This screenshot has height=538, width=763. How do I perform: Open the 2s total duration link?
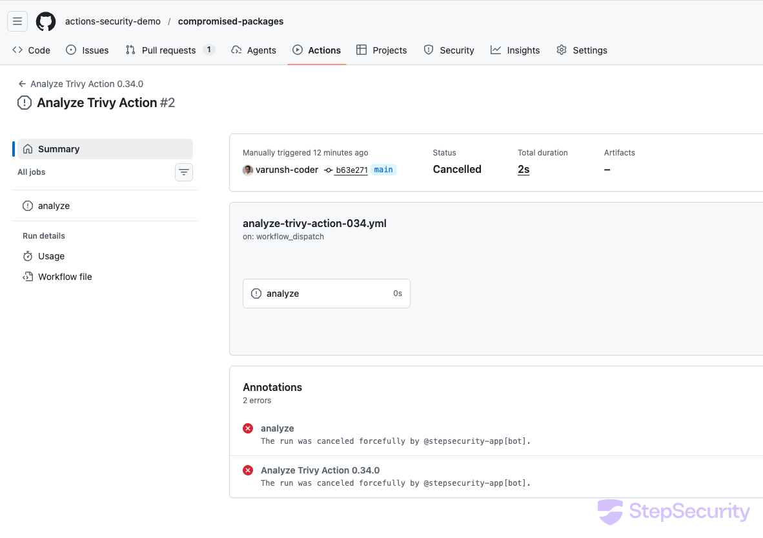click(x=524, y=169)
